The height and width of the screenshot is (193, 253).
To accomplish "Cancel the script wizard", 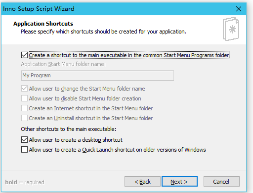I will coord(221,182).
